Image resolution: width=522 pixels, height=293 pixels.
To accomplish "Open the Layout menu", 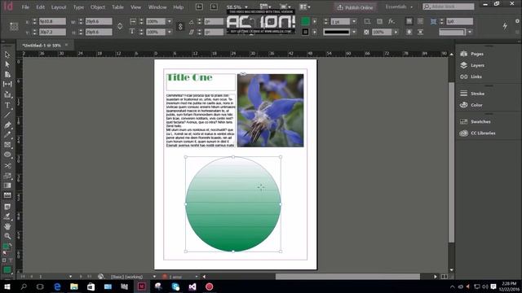I will pos(59,7).
